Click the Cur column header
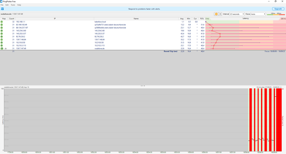Viewport: 286px width, 154px height. click(195, 19)
